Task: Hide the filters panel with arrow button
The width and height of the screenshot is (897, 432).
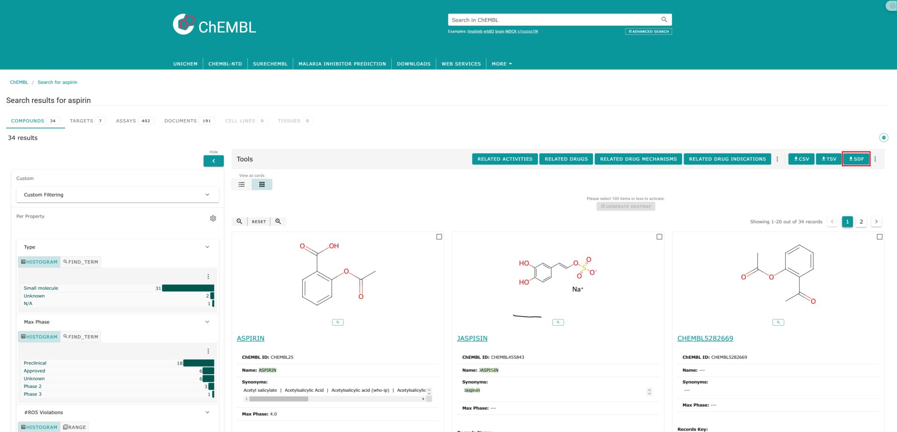Action: point(213,161)
